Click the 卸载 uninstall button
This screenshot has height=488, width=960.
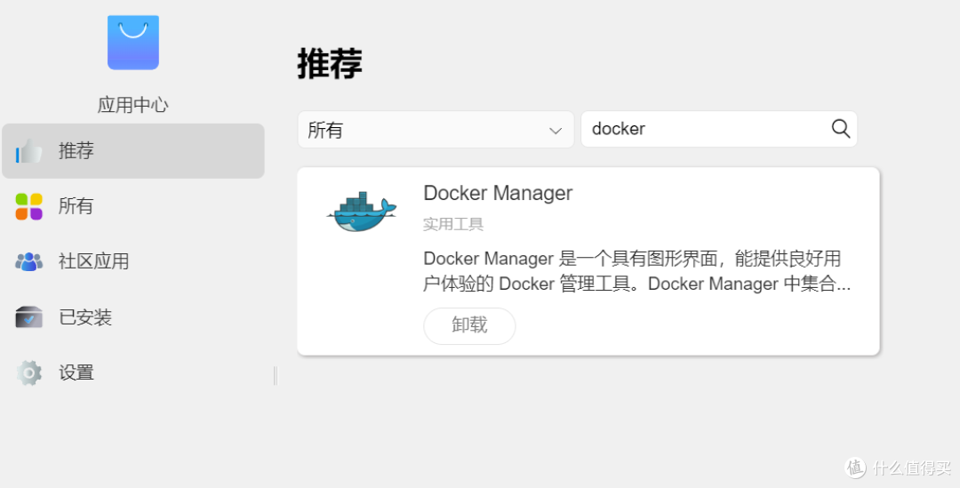469,325
